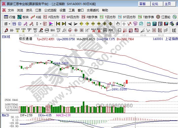Open the P四方形 square tool
This screenshot has width=178, height=128.
tap(51, 17)
